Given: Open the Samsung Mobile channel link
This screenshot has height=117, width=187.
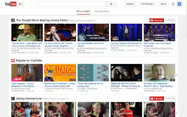Looking at the screenshot, I should click(x=153, y=89).
